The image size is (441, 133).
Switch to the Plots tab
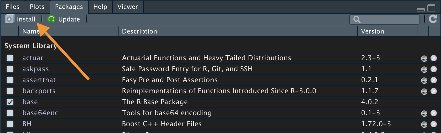click(37, 7)
